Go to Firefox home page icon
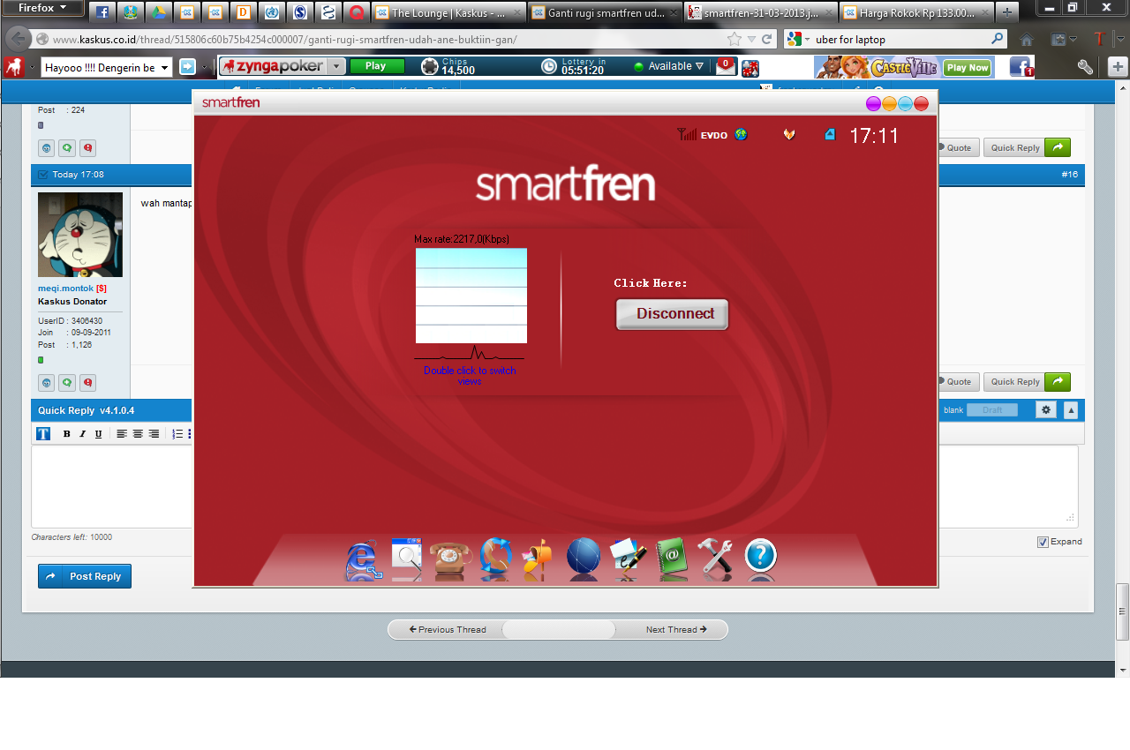Viewport: 1130px width, 750px height. 1026,40
